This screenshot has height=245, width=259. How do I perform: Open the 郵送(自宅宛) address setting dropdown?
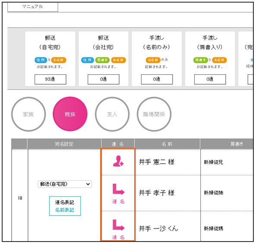(65, 184)
